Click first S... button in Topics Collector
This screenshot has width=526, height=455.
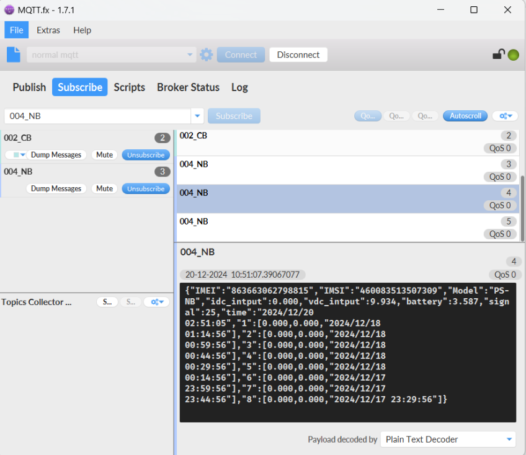click(x=107, y=302)
